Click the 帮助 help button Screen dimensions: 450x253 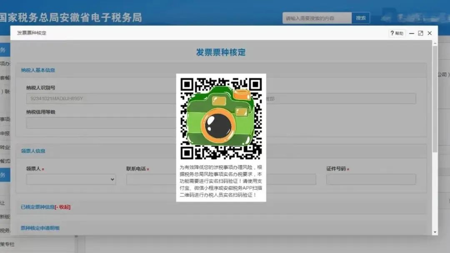click(397, 33)
